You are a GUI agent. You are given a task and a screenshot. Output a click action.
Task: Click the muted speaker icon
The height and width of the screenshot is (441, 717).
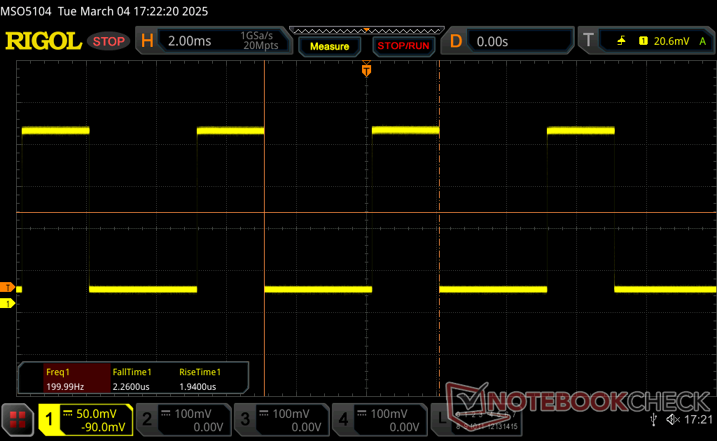[x=673, y=419]
